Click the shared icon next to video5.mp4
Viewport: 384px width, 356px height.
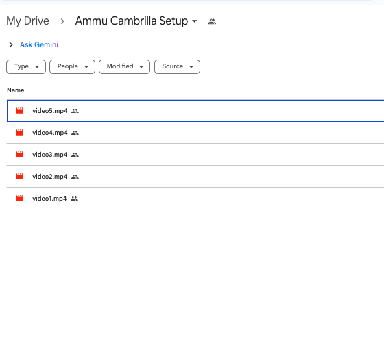[75, 111]
